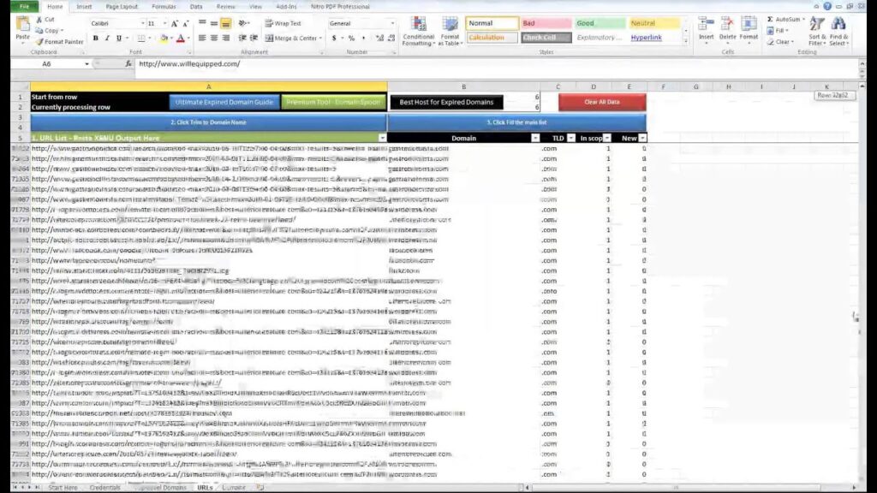Increase font size with the large A icon

pos(175,23)
